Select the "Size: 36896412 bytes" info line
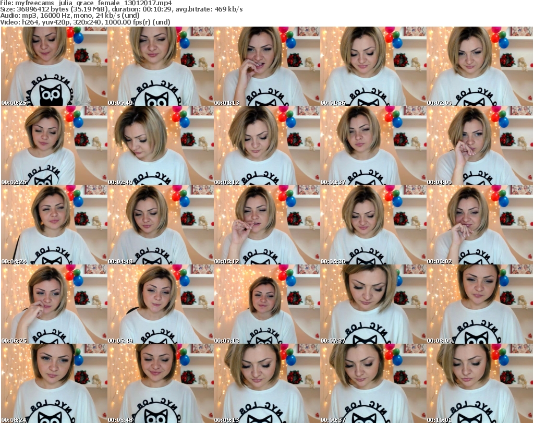The width and height of the screenshot is (534, 423). point(121,9)
